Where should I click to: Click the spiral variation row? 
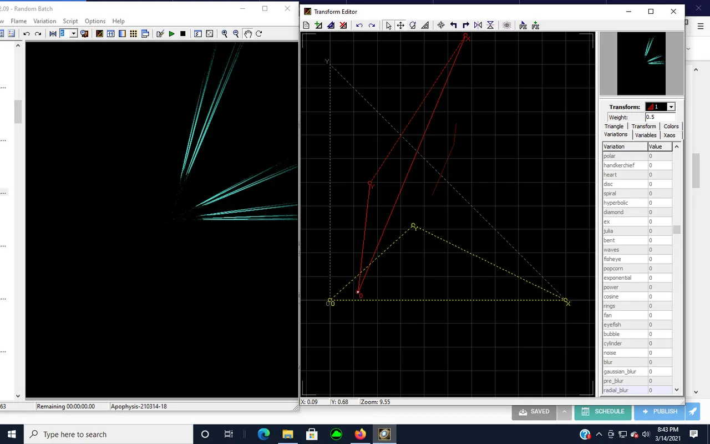tap(637, 194)
